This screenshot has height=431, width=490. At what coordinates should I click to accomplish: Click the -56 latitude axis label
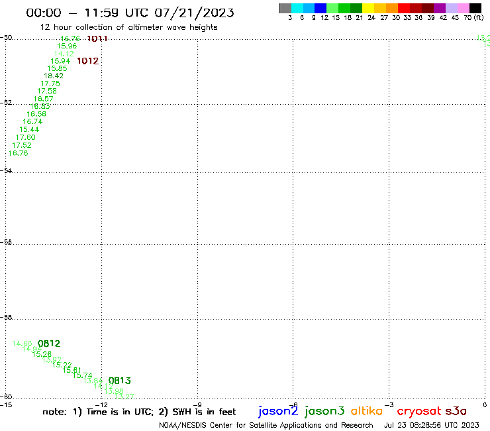click(x=6, y=242)
